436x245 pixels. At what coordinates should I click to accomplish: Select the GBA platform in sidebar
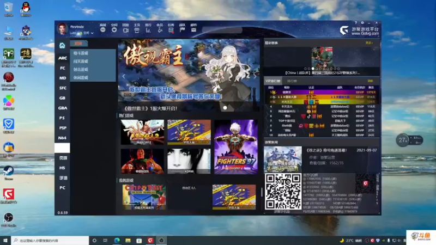62,108
